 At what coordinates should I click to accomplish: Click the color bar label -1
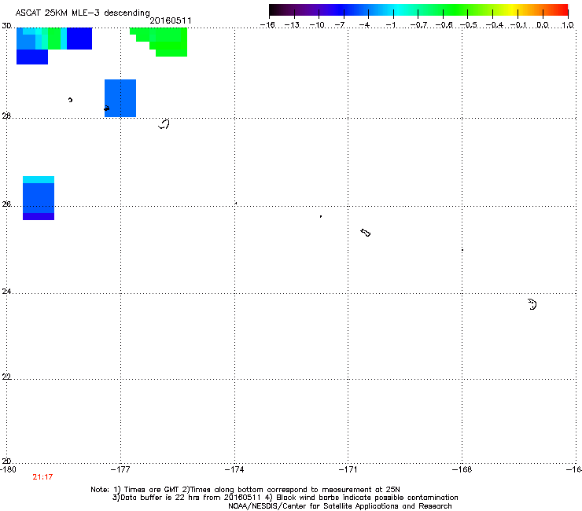click(x=390, y=25)
